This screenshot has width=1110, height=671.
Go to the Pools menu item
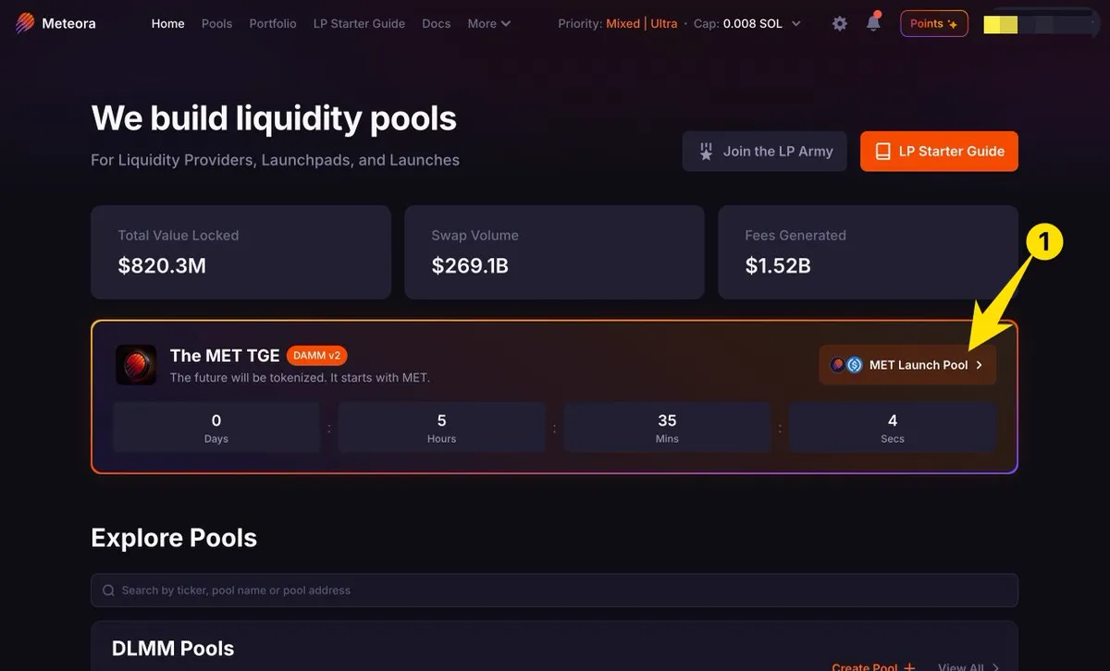217,24
